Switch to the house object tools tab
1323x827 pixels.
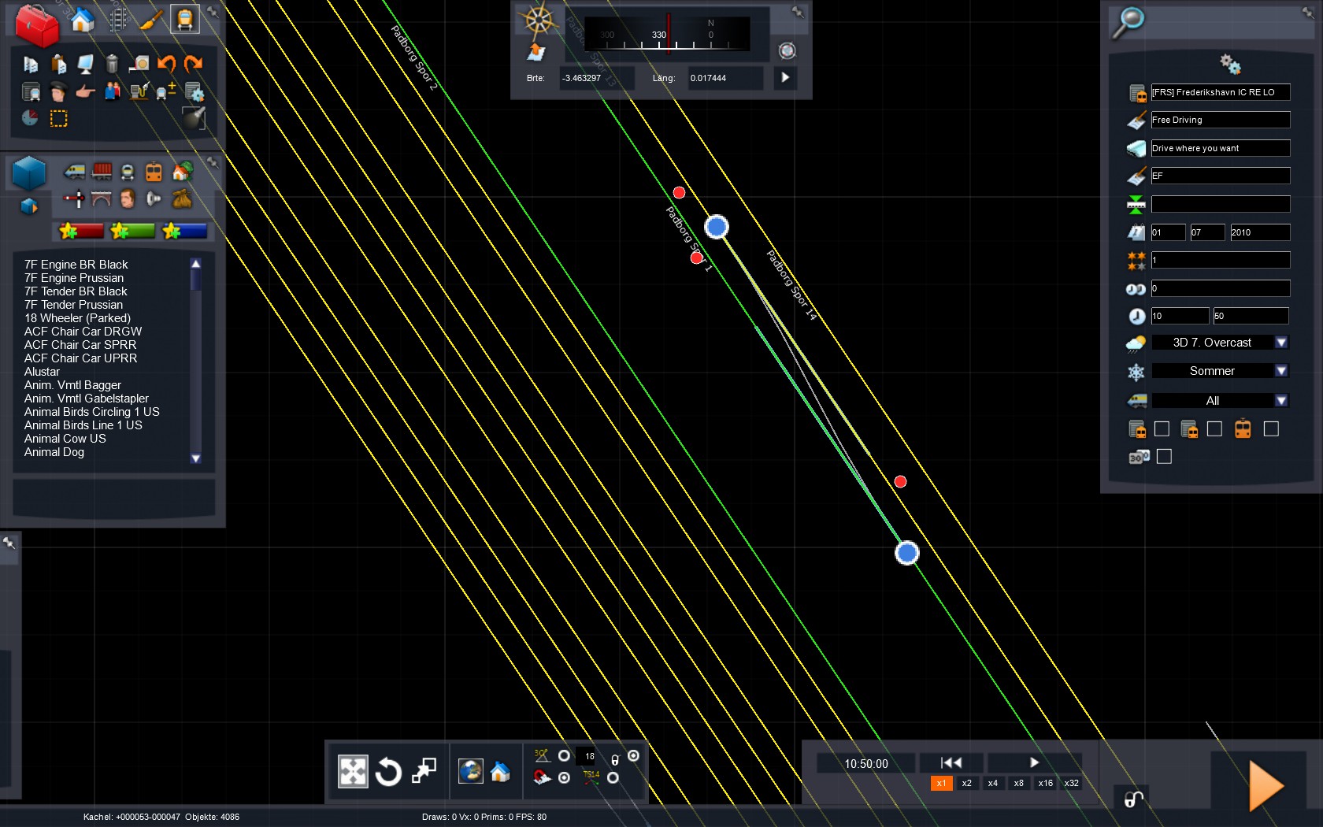tap(83, 20)
